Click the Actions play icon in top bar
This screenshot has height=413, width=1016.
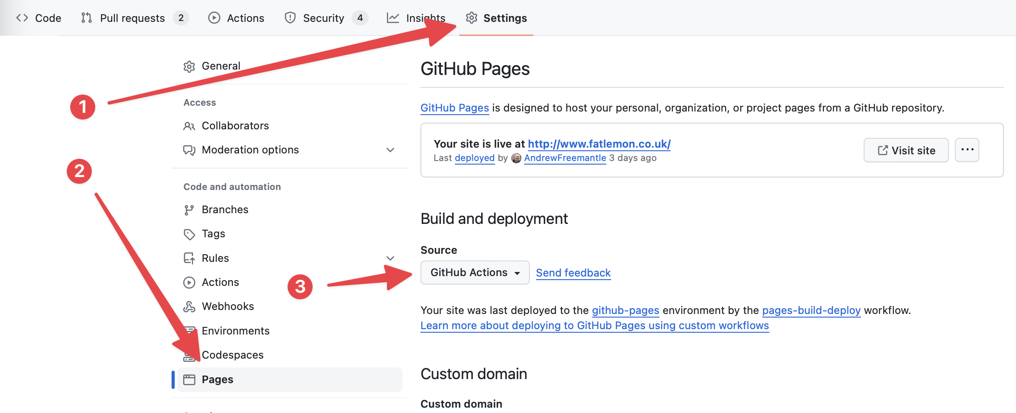(x=214, y=18)
